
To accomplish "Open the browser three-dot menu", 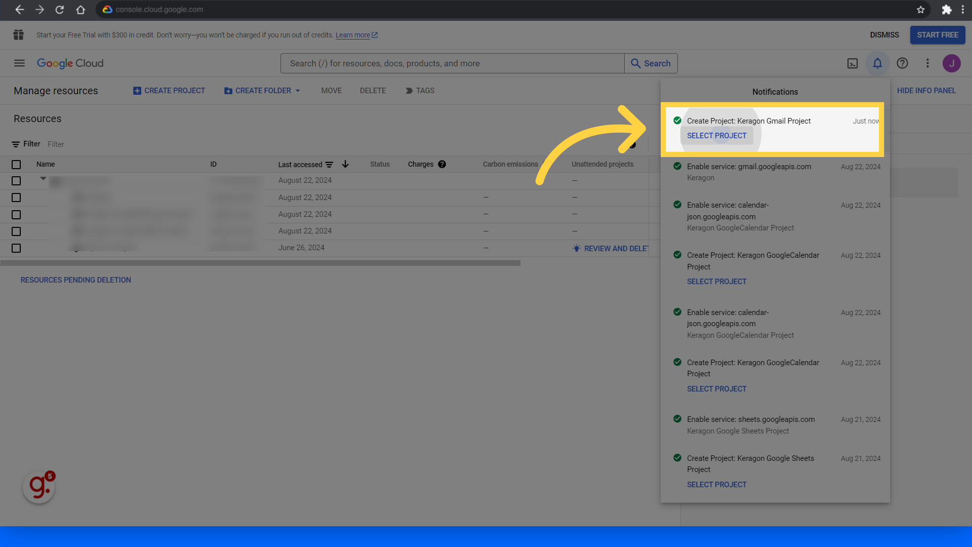I will point(963,10).
